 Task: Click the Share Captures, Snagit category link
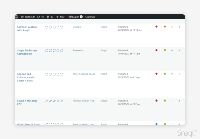pyautogui.click(x=84, y=74)
